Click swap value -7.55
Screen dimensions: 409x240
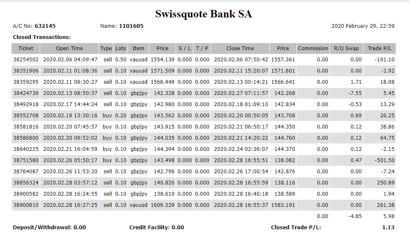[355, 93]
